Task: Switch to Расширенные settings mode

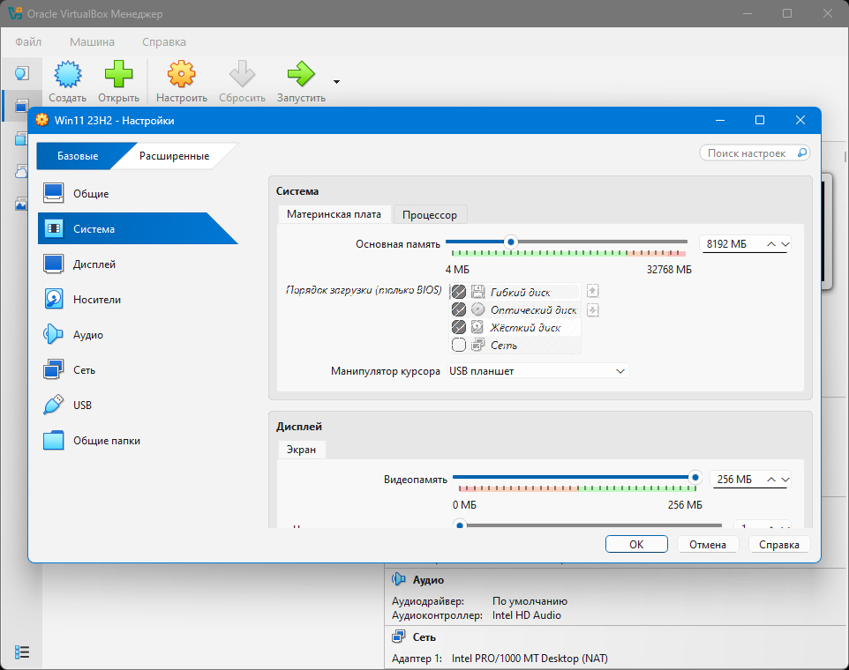Action: pyautogui.click(x=174, y=156)
